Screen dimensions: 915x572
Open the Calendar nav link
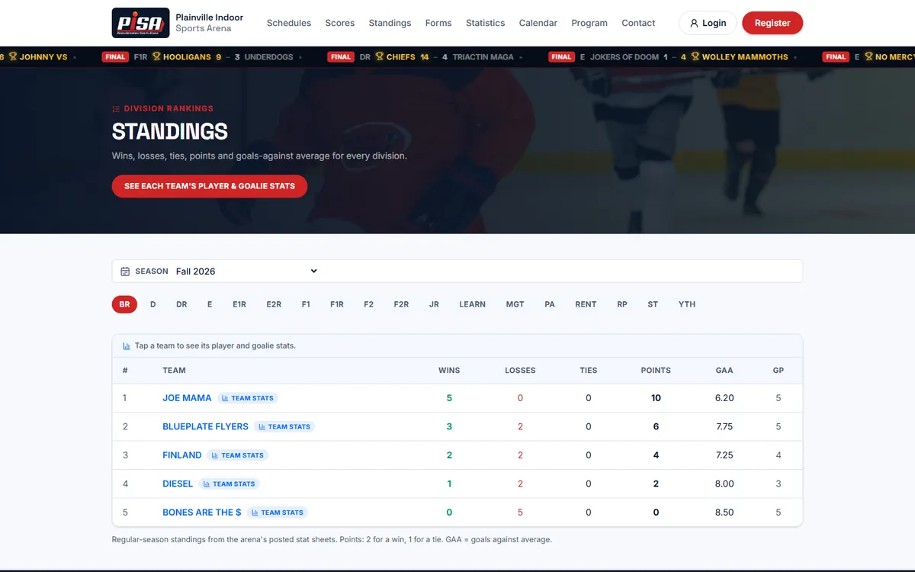click(x=538, y=23)
